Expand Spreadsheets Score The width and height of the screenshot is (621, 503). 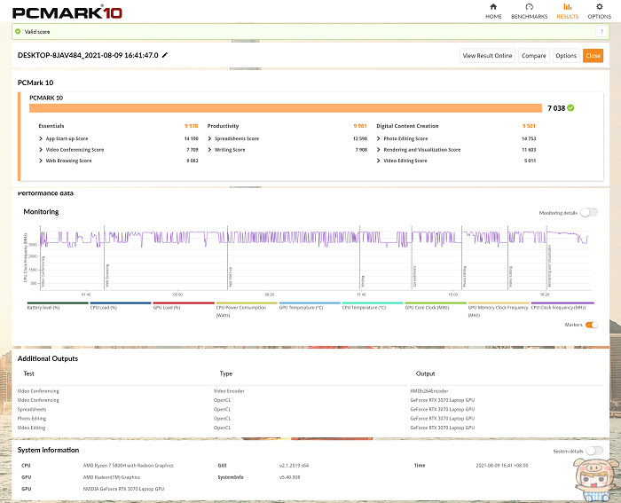209,138
